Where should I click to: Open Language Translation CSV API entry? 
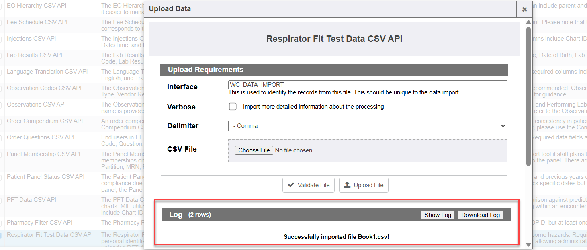point(47,72)
